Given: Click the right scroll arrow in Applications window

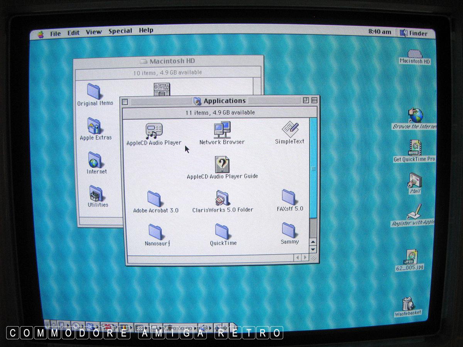Looking at the screenshot, I should [x=305, y=257].
